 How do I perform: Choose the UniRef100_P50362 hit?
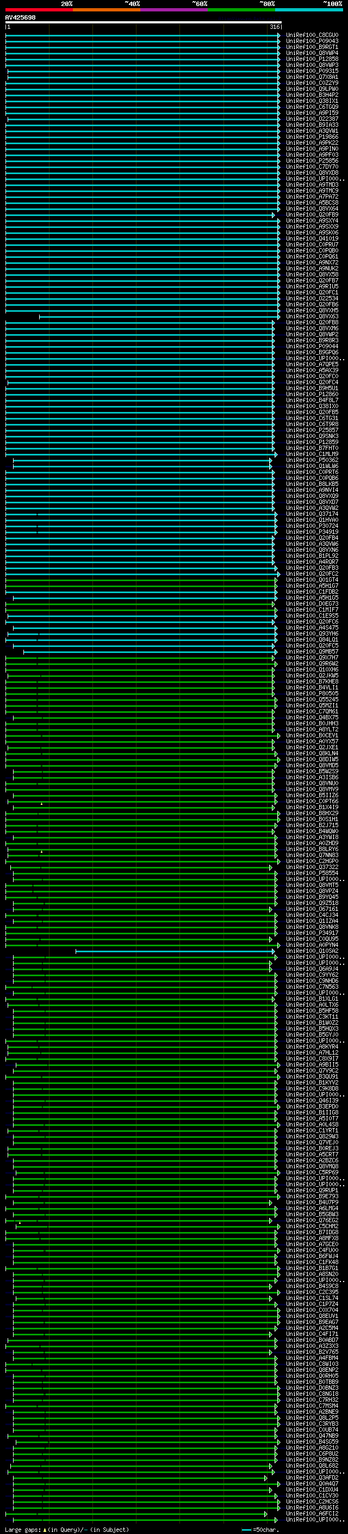tap(312, 460)
